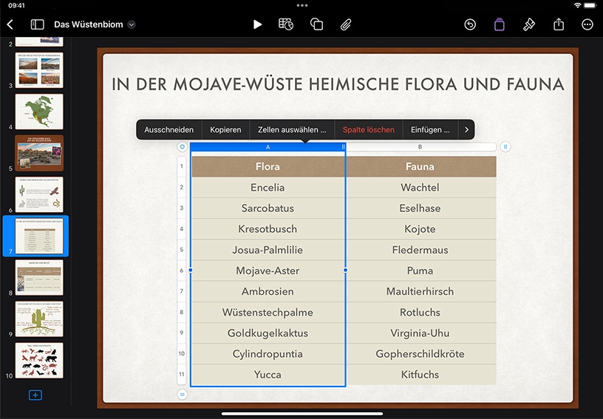Tap the add-row handle below table
The height and width of the screenshot is (419, 603).
coord(183,395)
